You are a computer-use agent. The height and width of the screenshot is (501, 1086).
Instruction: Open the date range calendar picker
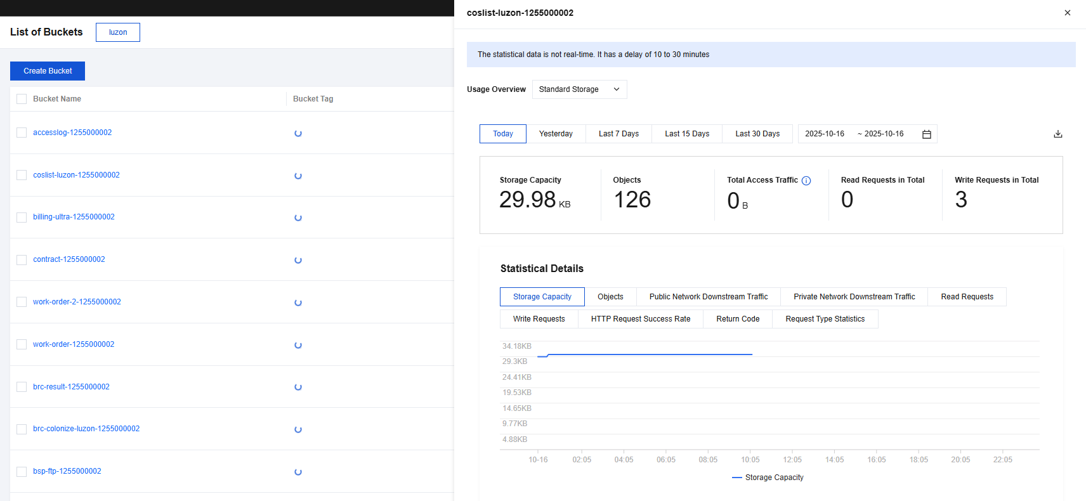pyautogui.click(x=926, y=134)
